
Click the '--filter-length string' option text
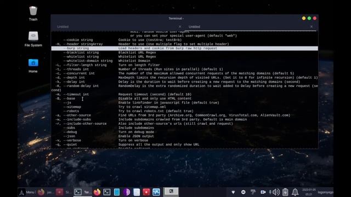coord(85,65)
